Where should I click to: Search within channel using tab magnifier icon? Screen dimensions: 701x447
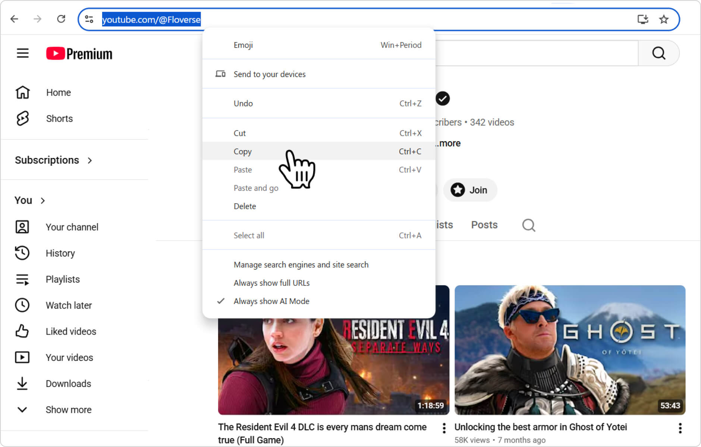coord(529,225)
